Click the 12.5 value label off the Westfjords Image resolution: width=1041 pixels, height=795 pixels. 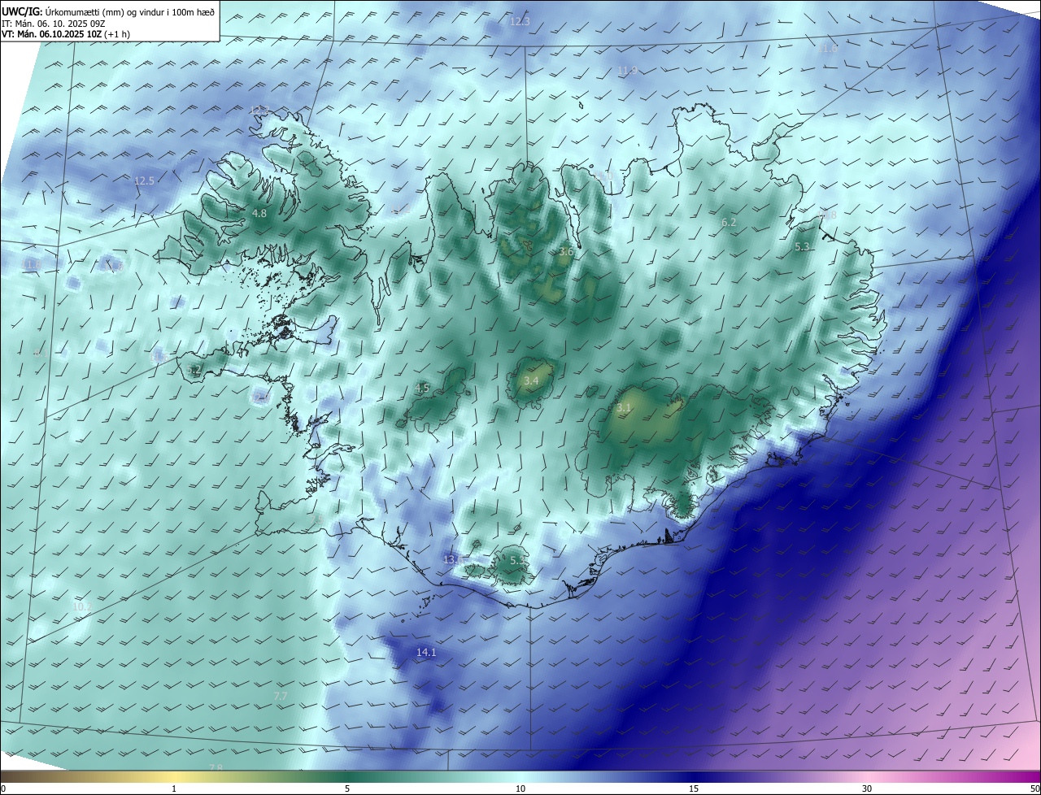144,180
